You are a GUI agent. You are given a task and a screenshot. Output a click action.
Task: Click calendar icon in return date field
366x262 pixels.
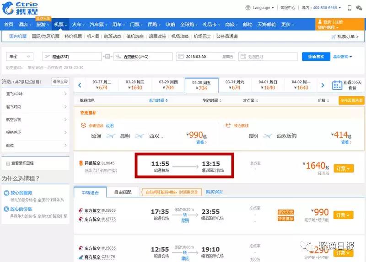coord(243,56)
